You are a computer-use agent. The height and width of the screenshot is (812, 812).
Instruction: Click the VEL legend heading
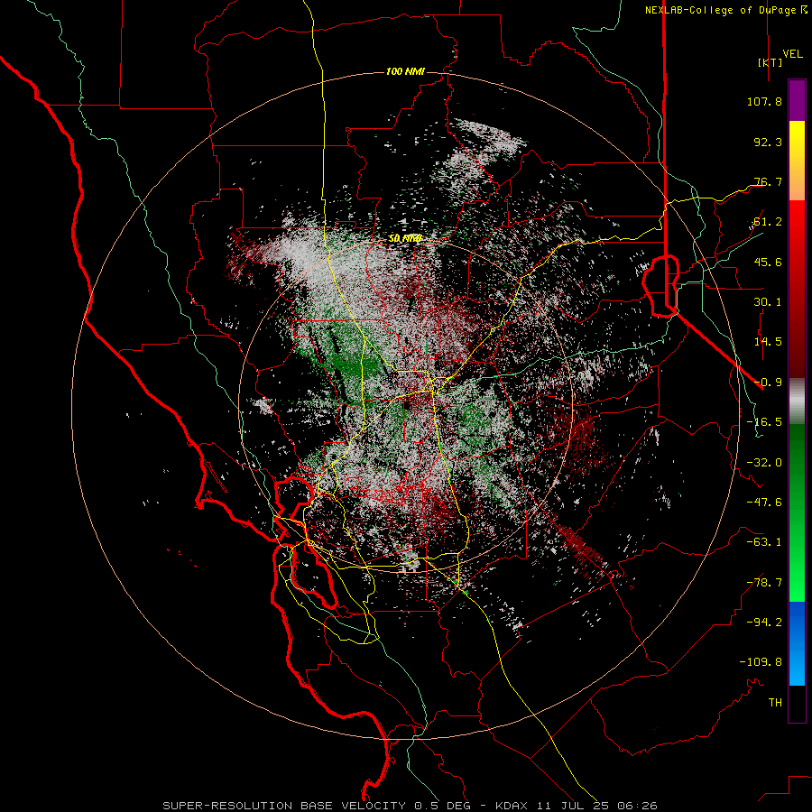click(792, 53)
